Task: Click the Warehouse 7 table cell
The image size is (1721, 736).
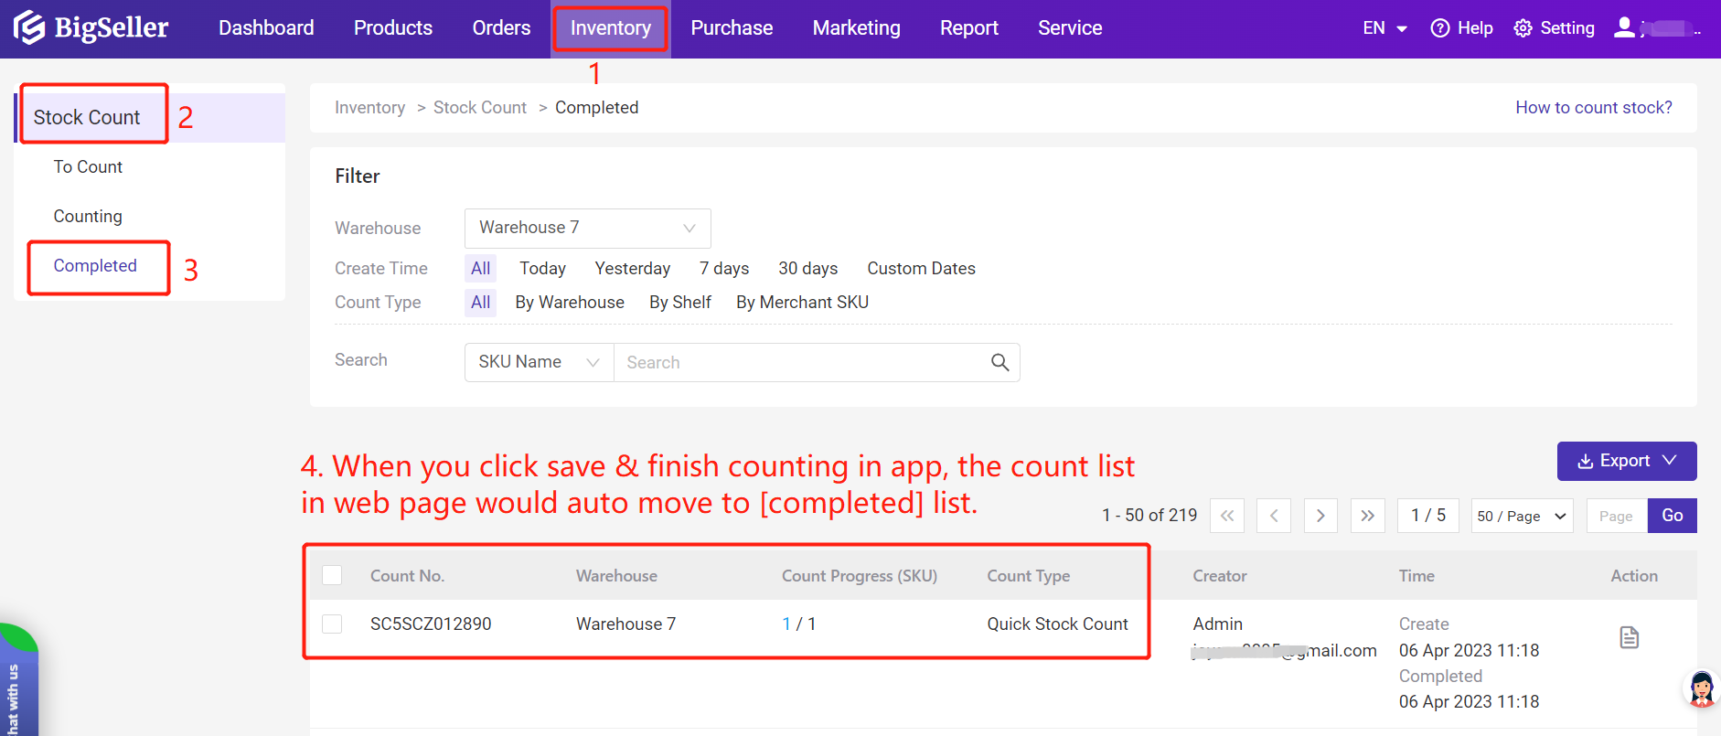Action: 626,624
